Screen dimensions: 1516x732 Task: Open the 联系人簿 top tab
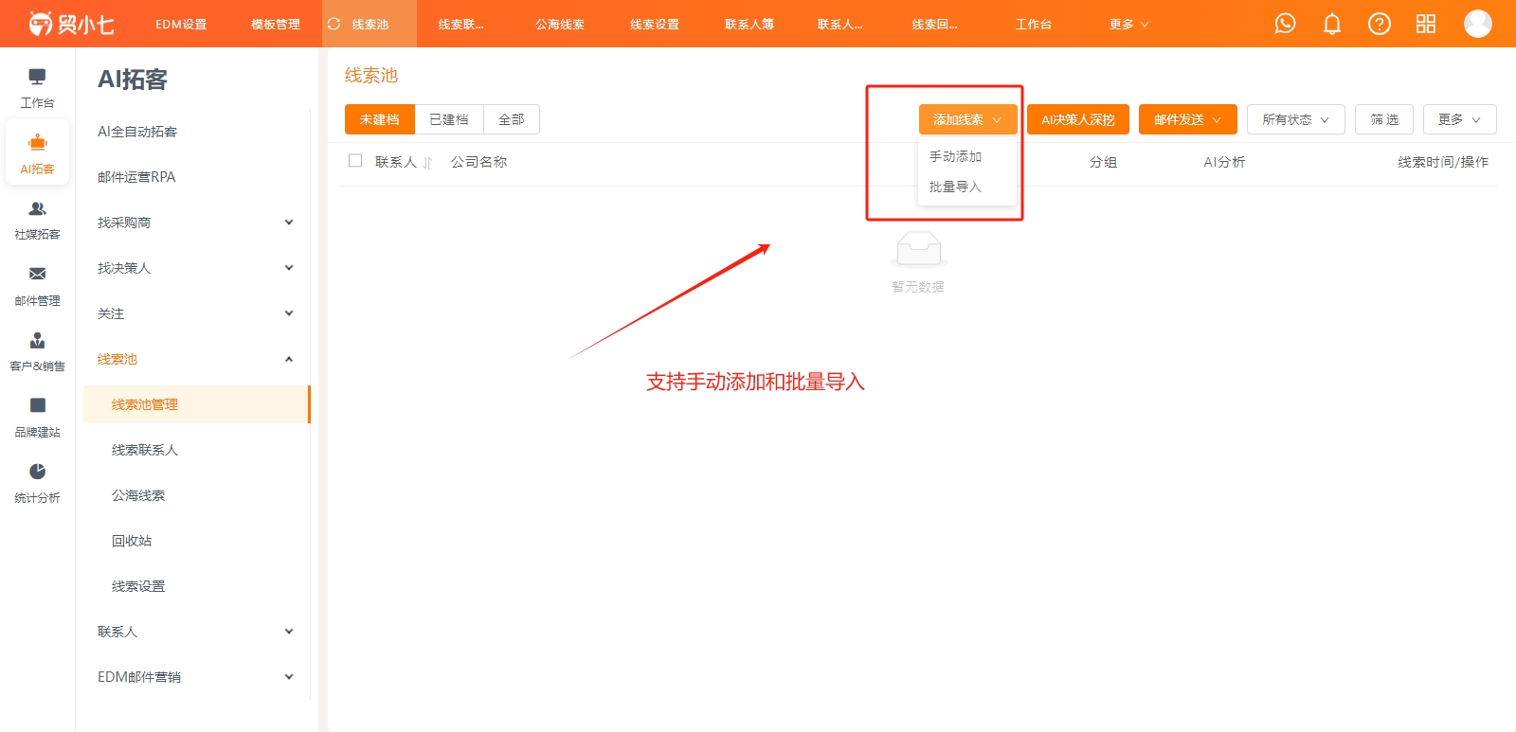click(749, 24)
